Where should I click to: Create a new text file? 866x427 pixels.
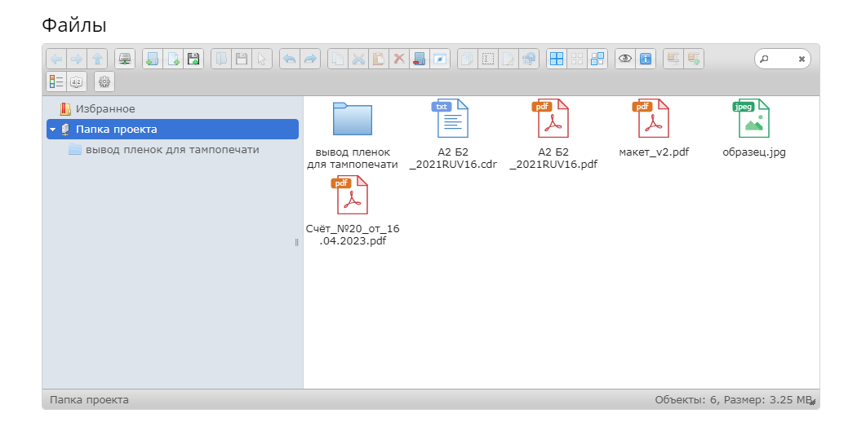pyautogui.click(x=173, y=59)
